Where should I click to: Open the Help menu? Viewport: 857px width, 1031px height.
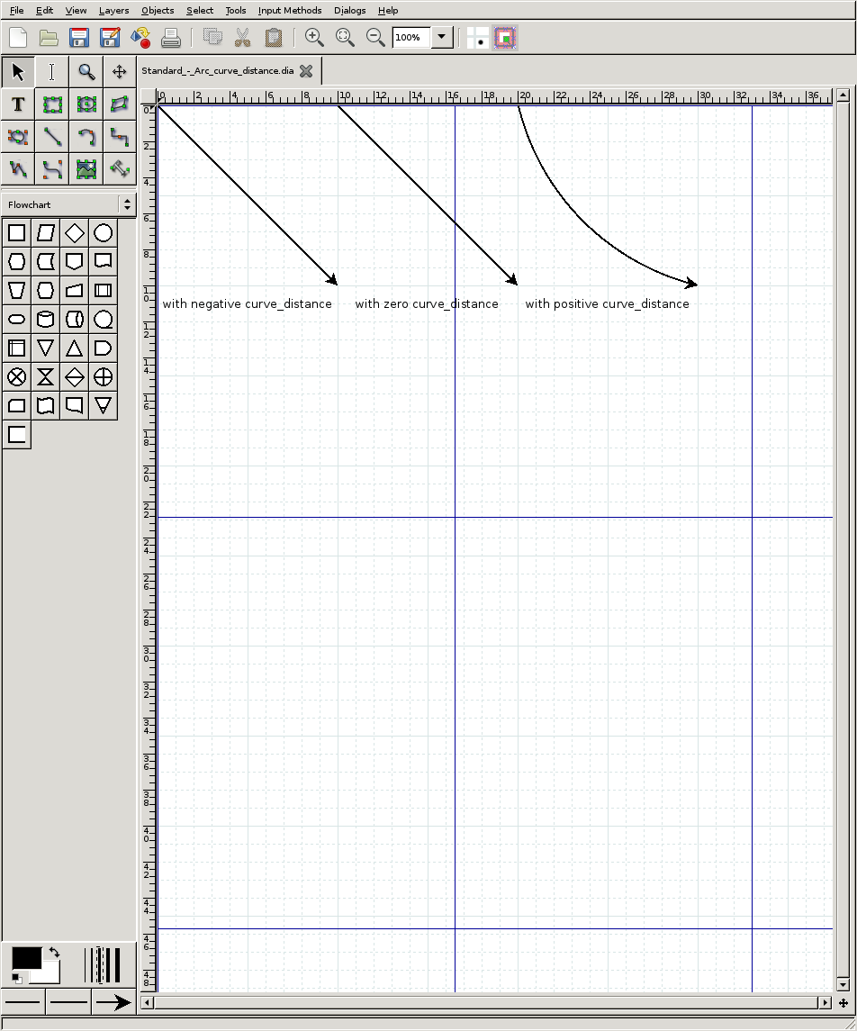[x=388, y=11]
